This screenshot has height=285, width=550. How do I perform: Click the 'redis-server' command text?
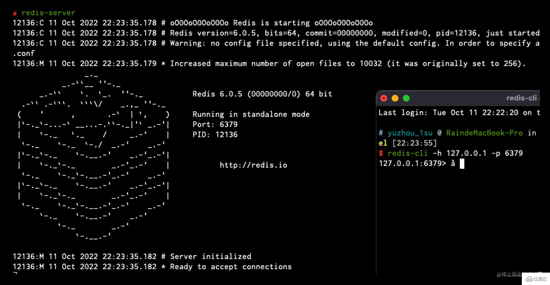(48, 13)
